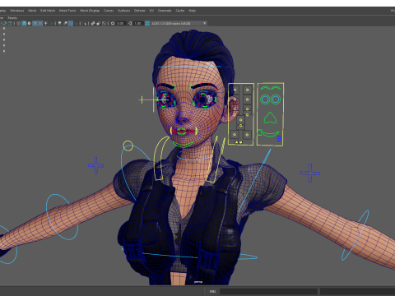Click the gamma icon beside 1.00 field

(130, 23)
